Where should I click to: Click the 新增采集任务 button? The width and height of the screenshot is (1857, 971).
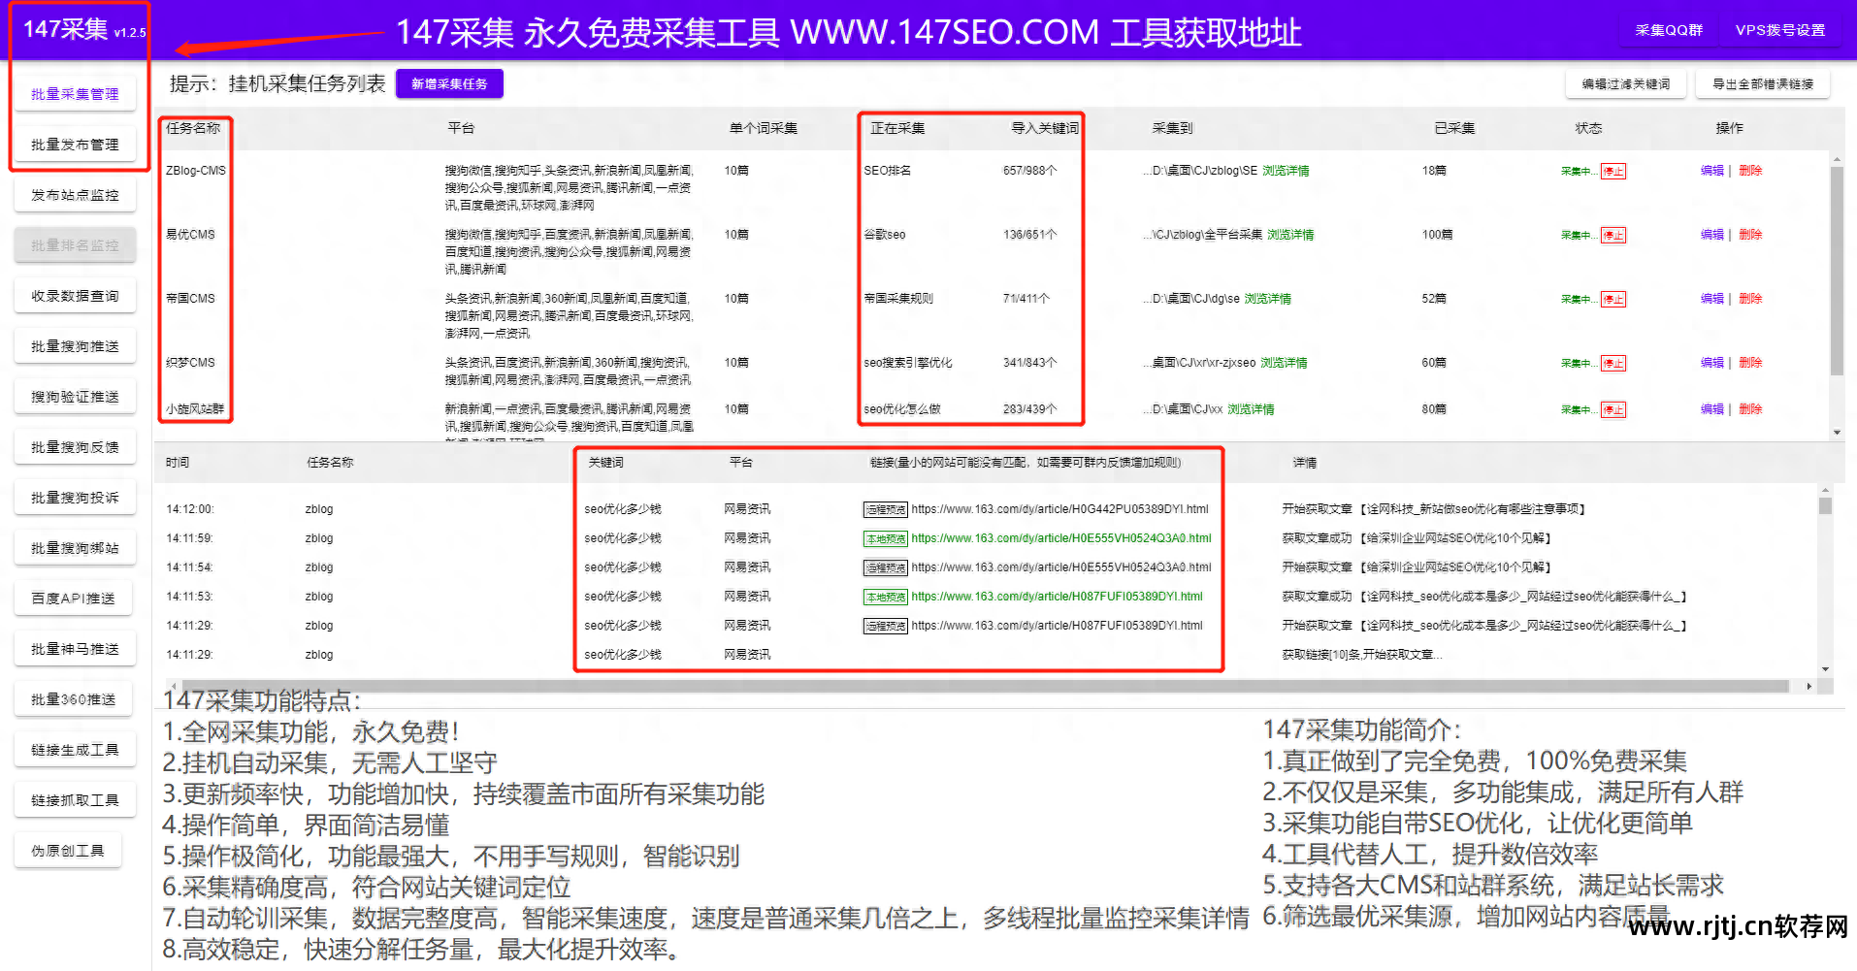click(x=449, y=83)
